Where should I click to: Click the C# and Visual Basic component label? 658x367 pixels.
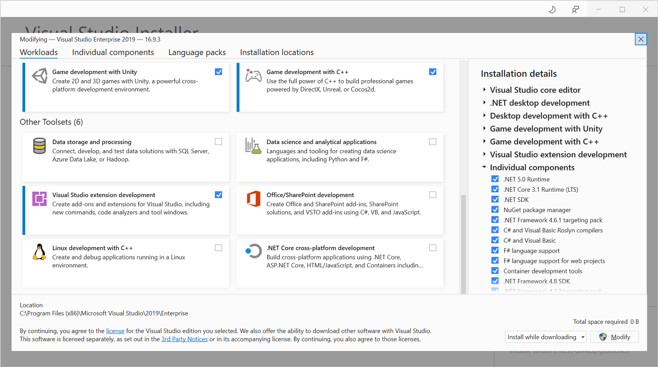point(529,241)
